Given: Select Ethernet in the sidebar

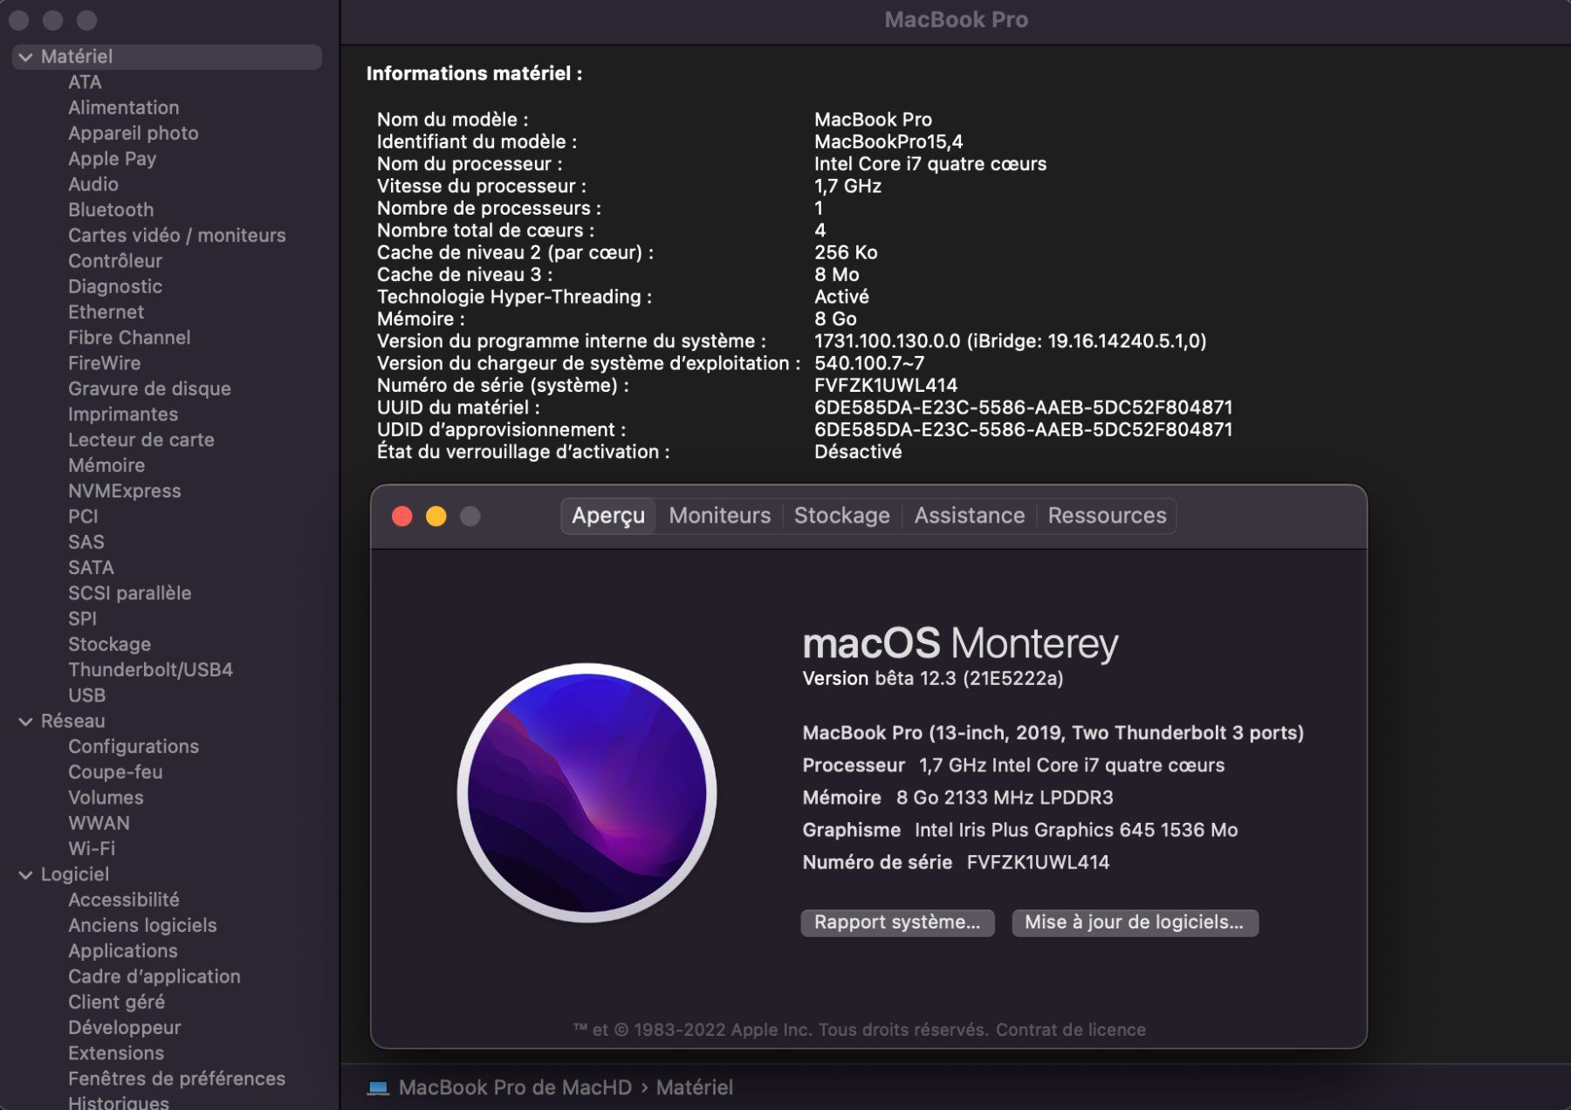Looking at the screenshot, I should pos(106,312).
